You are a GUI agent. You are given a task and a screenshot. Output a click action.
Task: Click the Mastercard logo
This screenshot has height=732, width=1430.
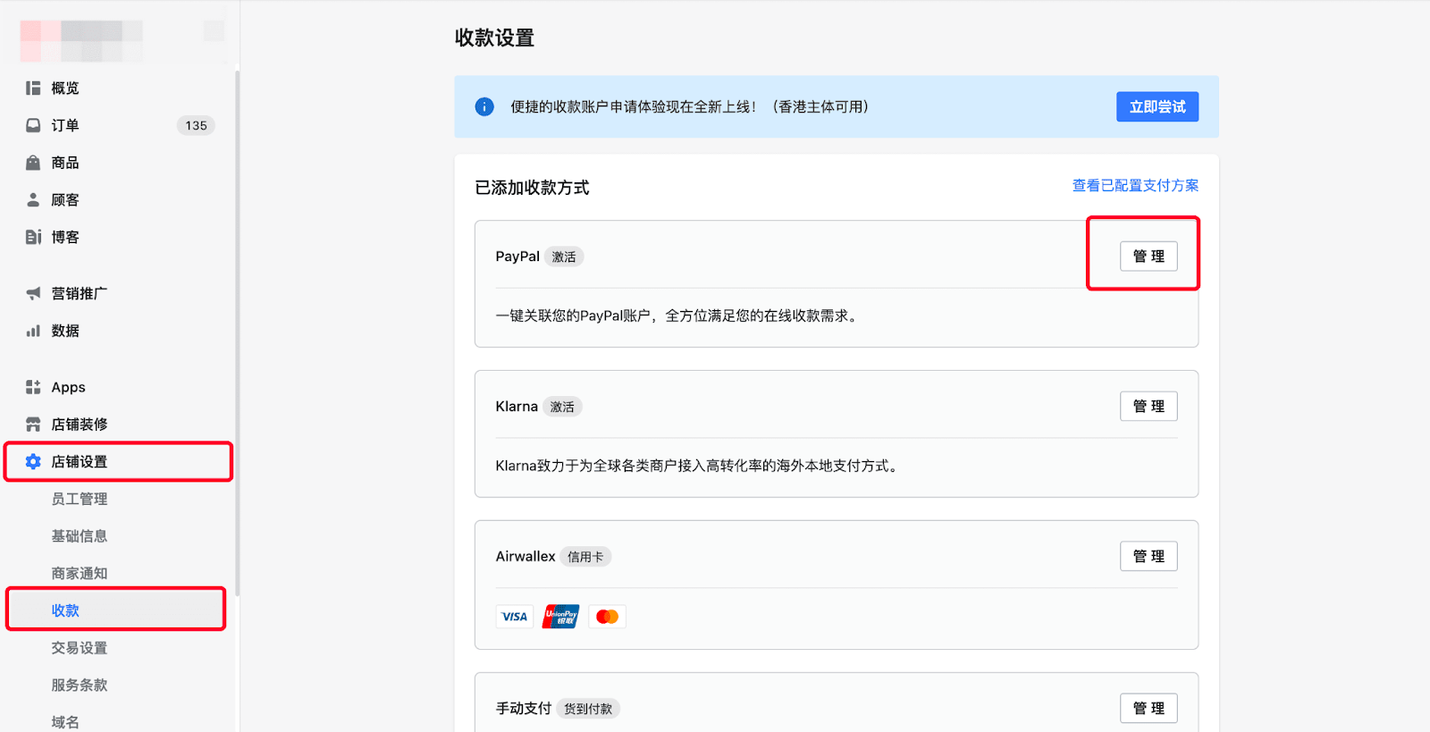click(607, 617)
